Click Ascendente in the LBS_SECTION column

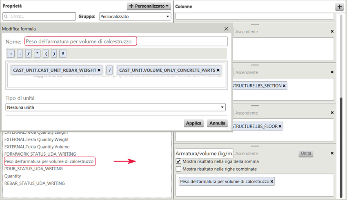pos(247,72)
